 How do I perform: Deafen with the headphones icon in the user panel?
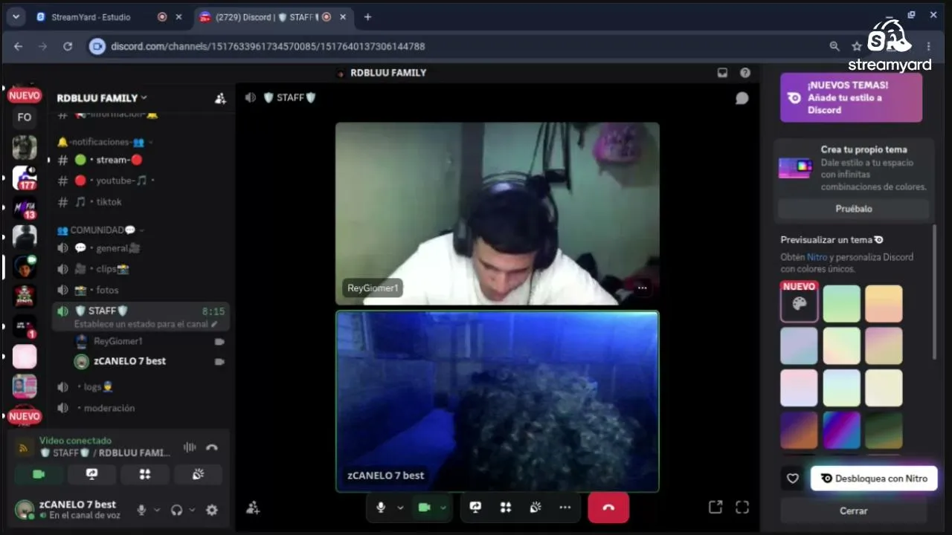pyautogui.click(x=176, y=510)
